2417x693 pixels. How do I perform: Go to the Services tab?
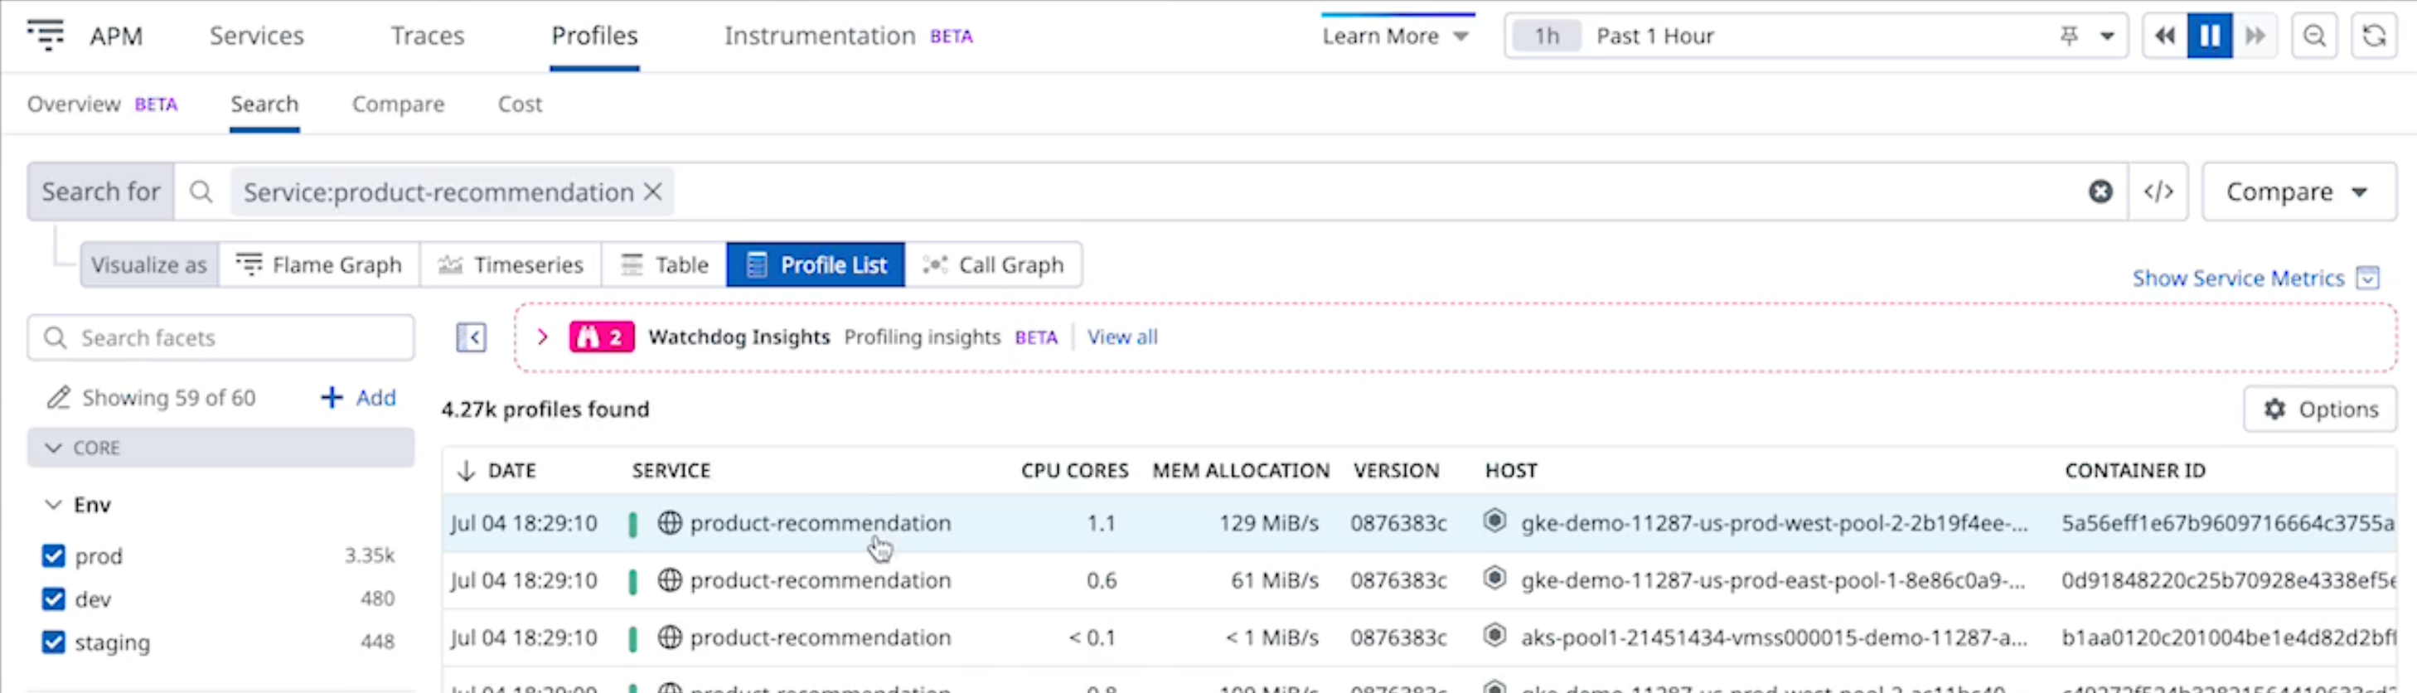tap(257, 36)
